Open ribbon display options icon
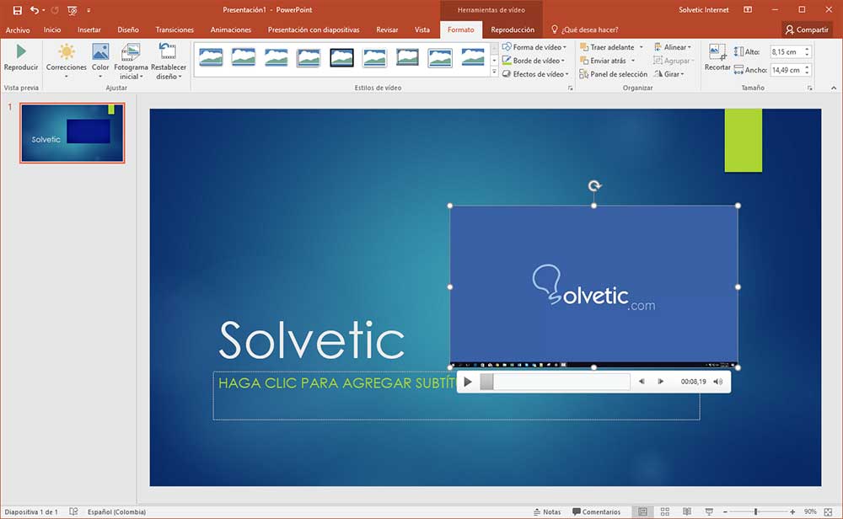 click(748, 9)
